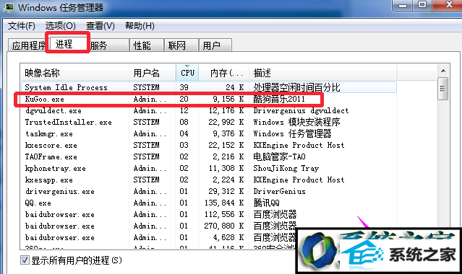Click the Drivergenius dgvuldect description cell

[301, 110]
